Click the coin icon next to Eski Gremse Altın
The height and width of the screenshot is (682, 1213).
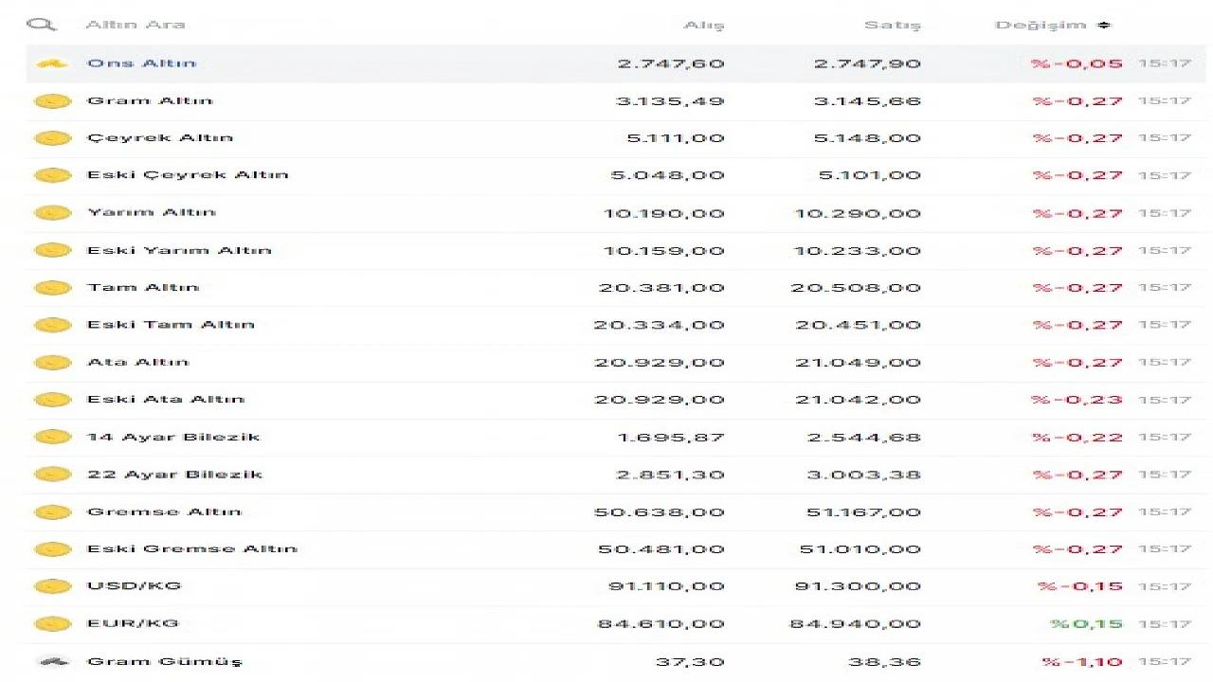tap(53, 549)
